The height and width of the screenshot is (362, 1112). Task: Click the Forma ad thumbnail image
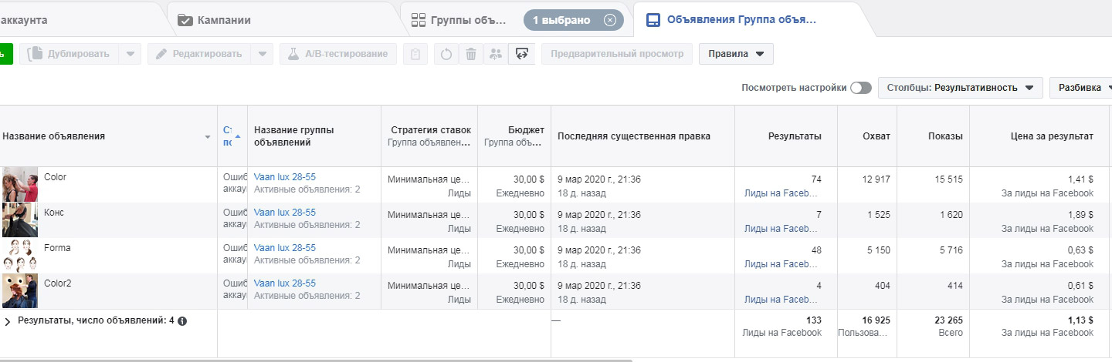click(19, 256)
